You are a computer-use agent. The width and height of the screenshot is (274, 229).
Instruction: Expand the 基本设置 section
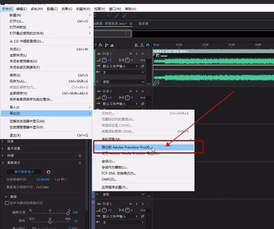[13, 148]
